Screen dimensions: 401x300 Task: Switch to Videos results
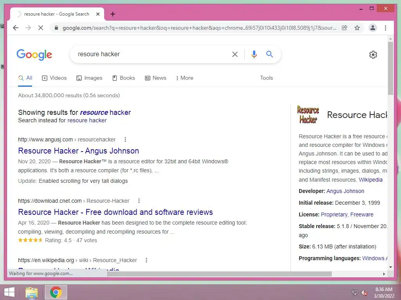54,78
